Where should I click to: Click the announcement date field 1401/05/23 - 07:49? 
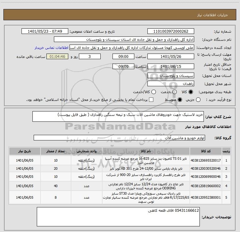[x=45, y=31]
